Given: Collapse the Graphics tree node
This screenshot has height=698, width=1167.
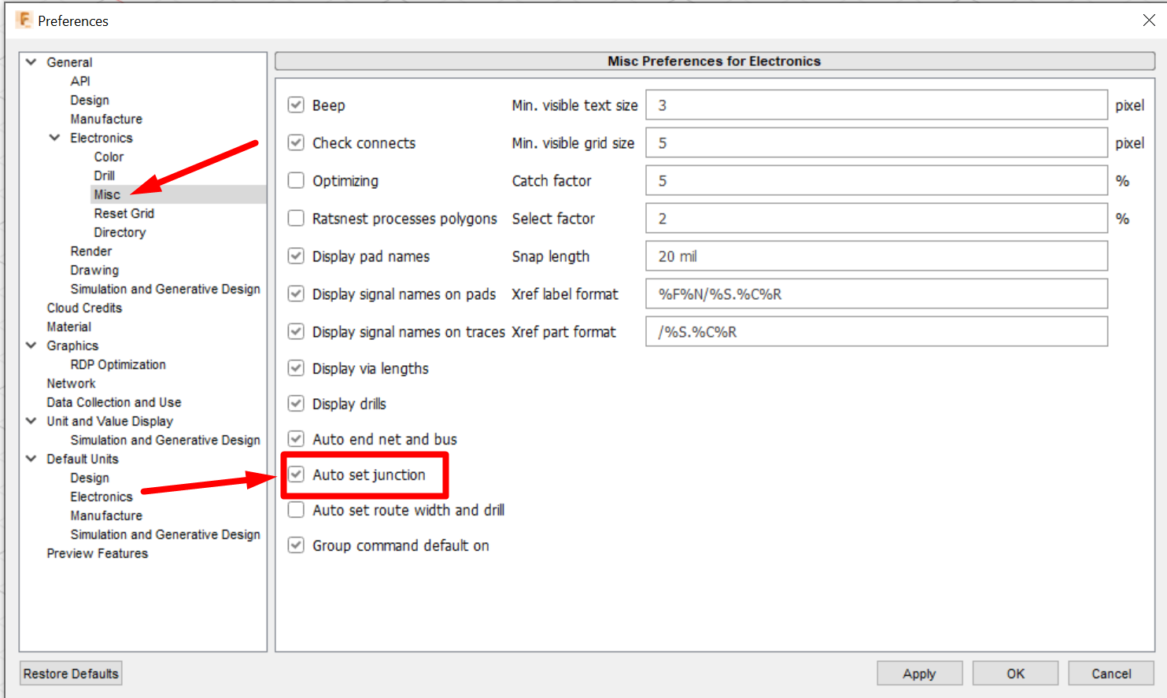Looking at the screenshot, I should (31, 345).
